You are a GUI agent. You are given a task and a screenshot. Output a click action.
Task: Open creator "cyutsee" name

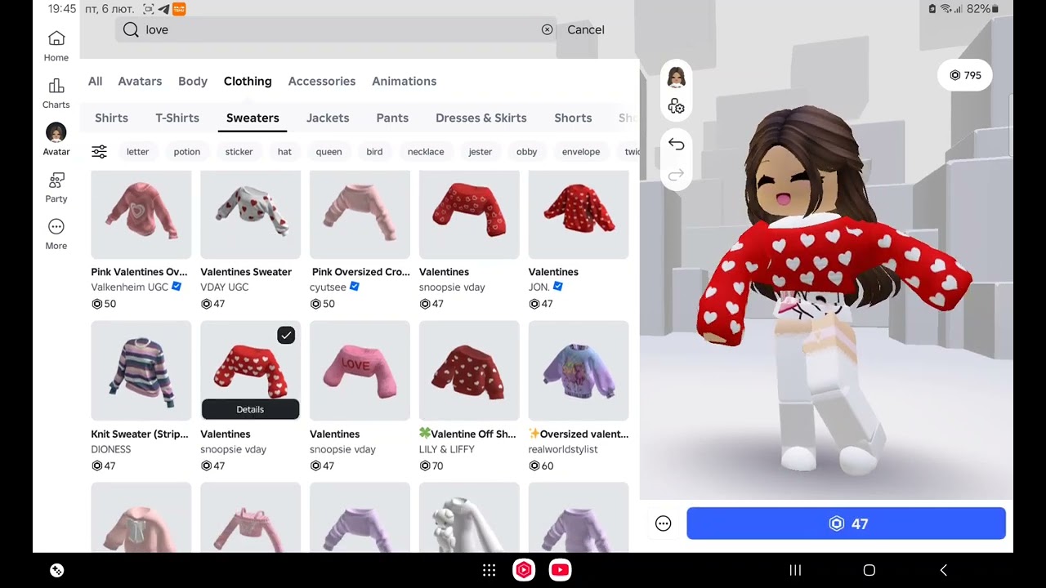[329, 287]
